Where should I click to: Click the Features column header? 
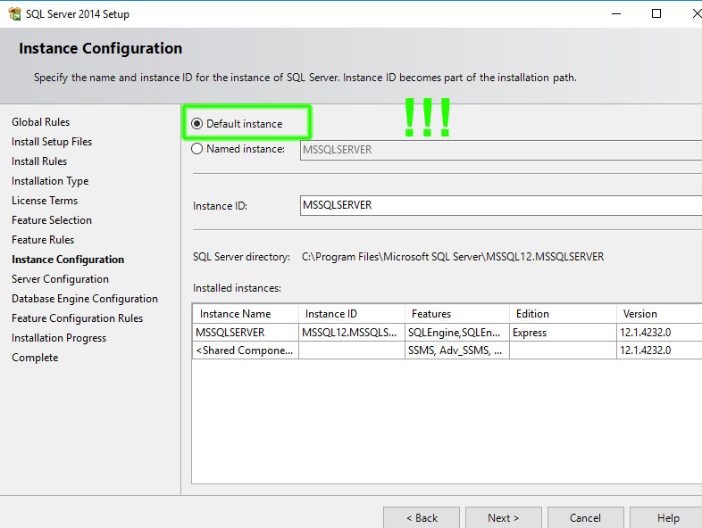[457, 314]
